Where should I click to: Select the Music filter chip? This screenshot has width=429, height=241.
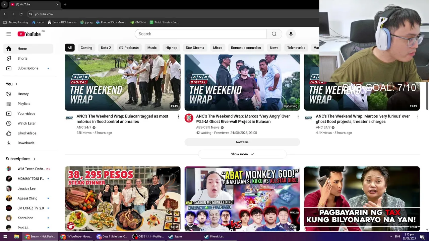click(152, 48)
